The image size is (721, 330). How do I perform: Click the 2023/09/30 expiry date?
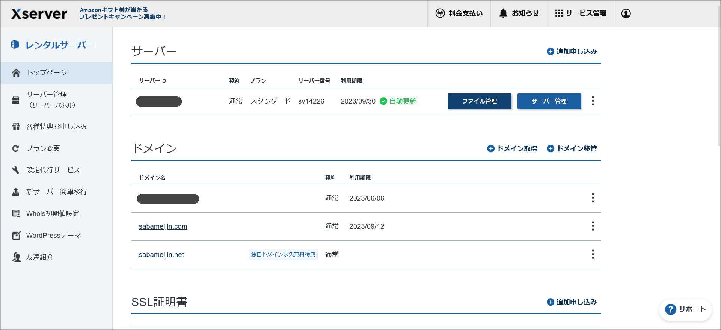(358, 101)
